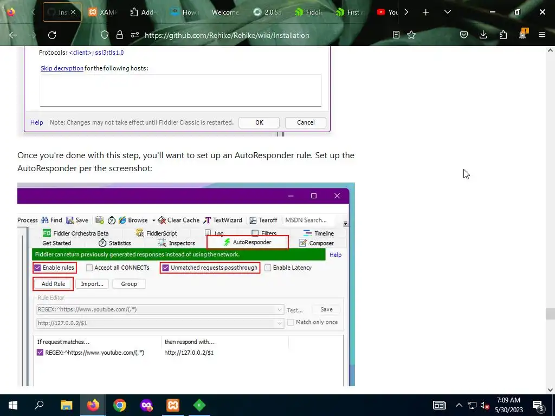Toggle Enable Latency checkbox
This screenshot has height=416, width=555.
click(x=268, y=268)
